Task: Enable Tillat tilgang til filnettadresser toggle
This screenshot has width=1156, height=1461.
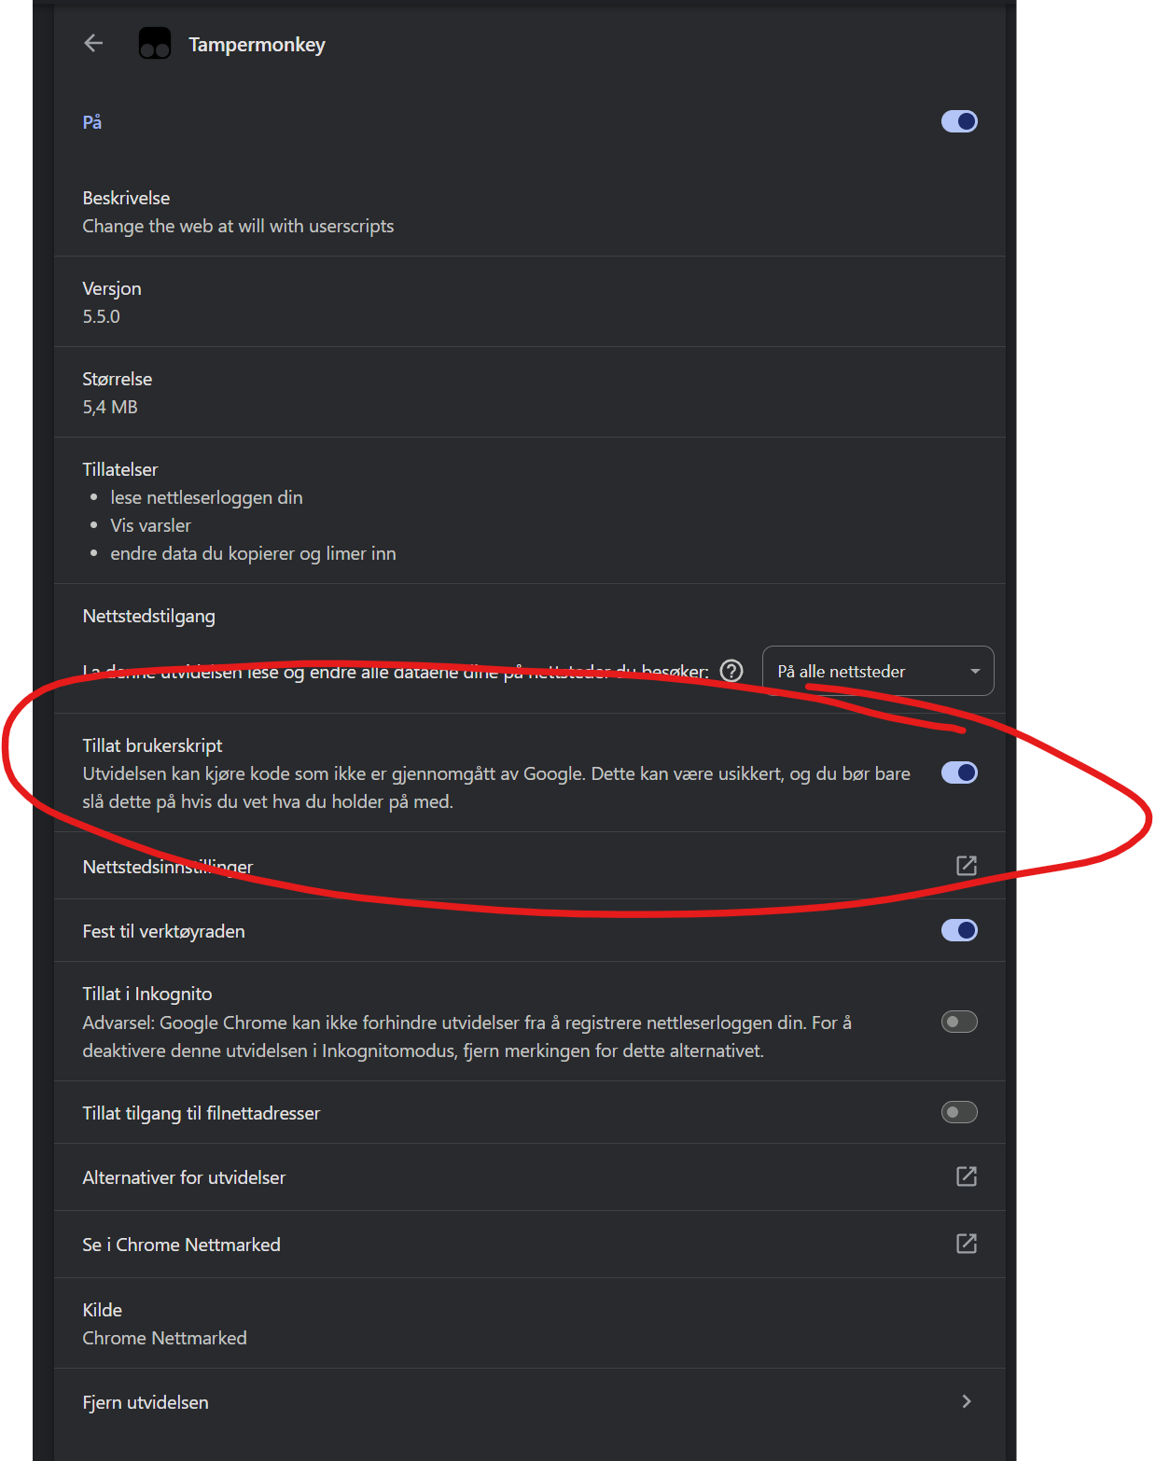Action: point(959,1112)
